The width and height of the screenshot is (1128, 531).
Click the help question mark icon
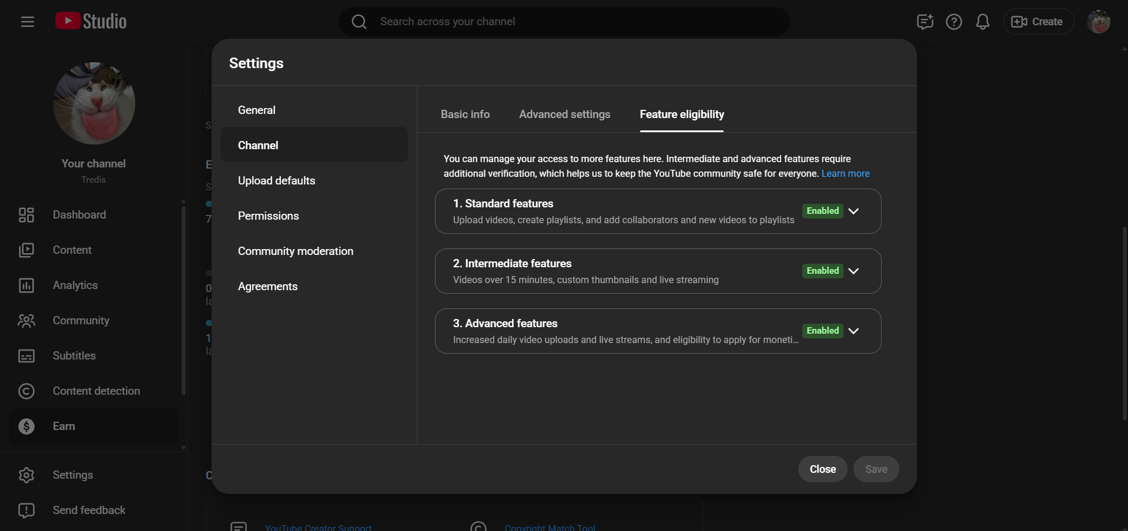(953, 22)
